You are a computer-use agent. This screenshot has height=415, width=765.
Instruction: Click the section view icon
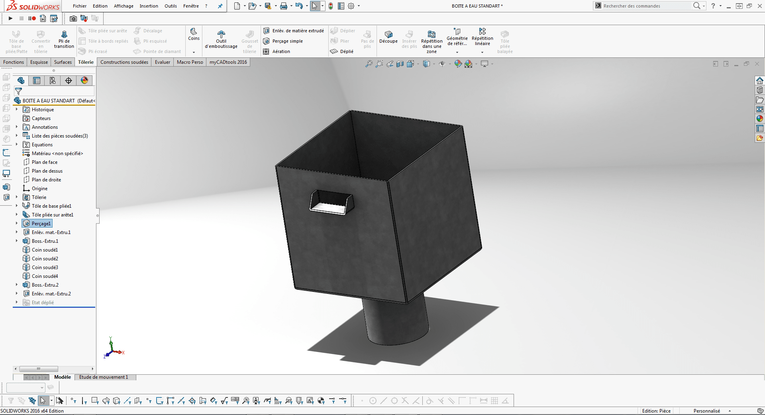400,64
